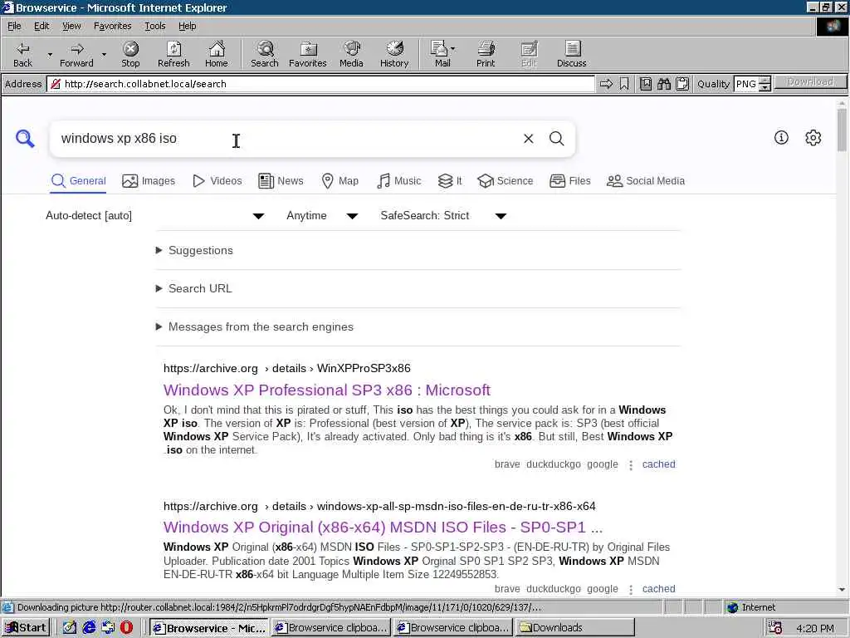The width and height of the screenshot is (850, 638).
Task: Click the bookmark icon beside address bar
Action: [624, 84]
